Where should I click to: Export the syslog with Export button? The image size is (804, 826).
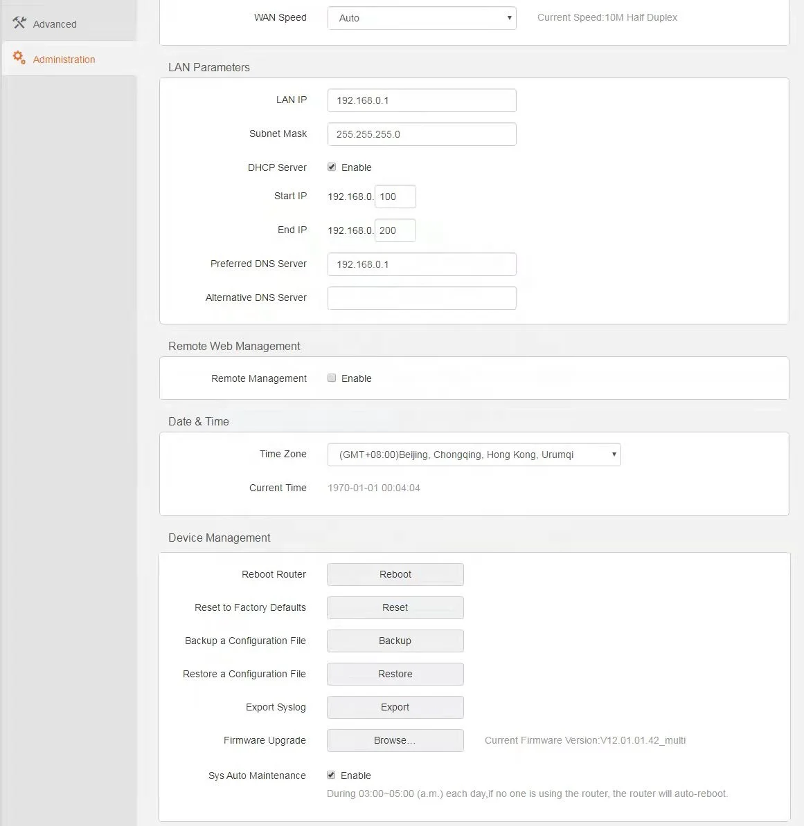(x=395, y=707)
